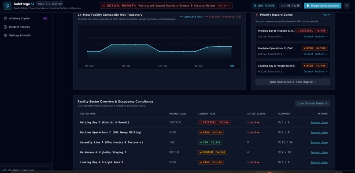Image resolution: width=355 pixels, height=173 pixels.
Task: Click the cube icon on Demo Fixture badge
Action: click(255, 6)
